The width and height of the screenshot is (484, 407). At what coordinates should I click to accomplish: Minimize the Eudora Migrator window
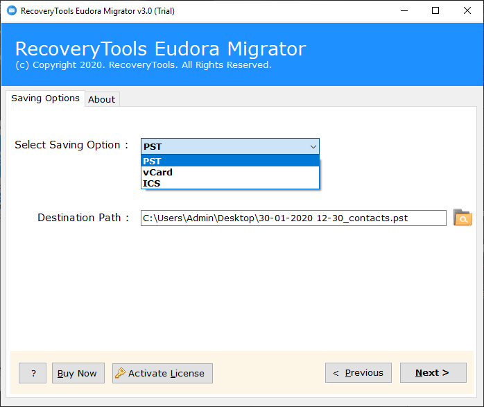(404, 11)
